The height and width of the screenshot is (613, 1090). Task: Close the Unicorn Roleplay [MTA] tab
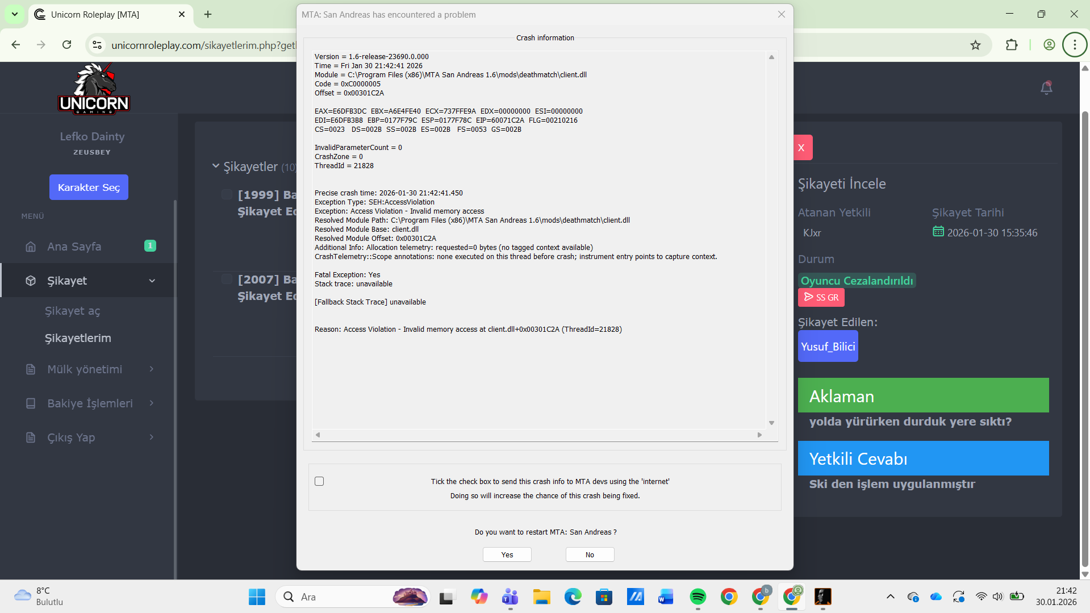point(182,14)
